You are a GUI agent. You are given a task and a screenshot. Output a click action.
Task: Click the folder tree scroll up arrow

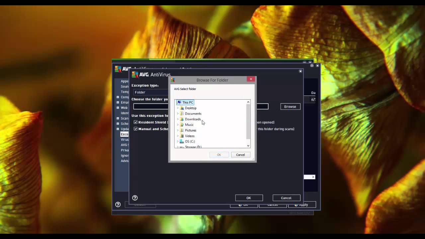pyautogui.click(x=248, y=102)
